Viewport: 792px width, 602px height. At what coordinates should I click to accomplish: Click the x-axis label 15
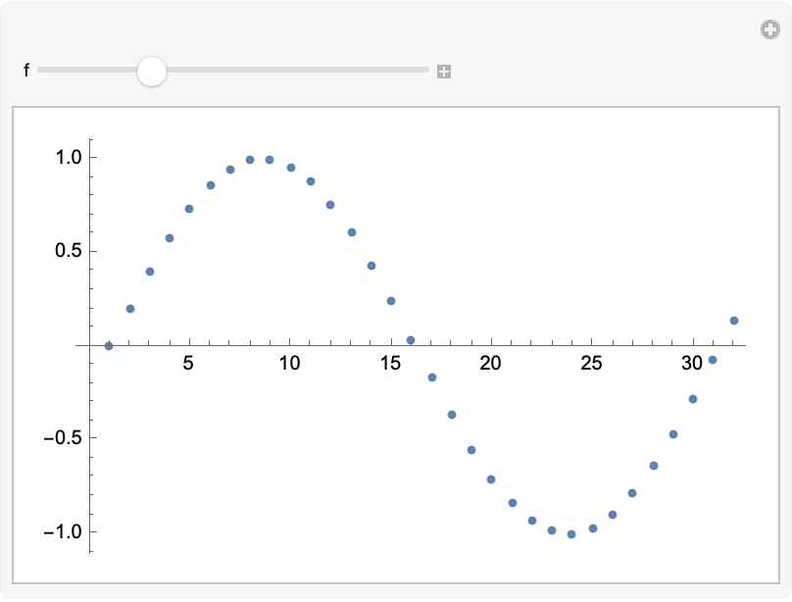click(x=390, y=364)
